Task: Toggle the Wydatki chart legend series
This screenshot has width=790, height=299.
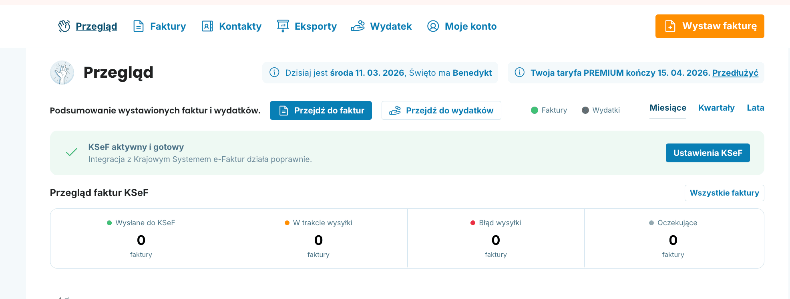Action: coord(601,110)
